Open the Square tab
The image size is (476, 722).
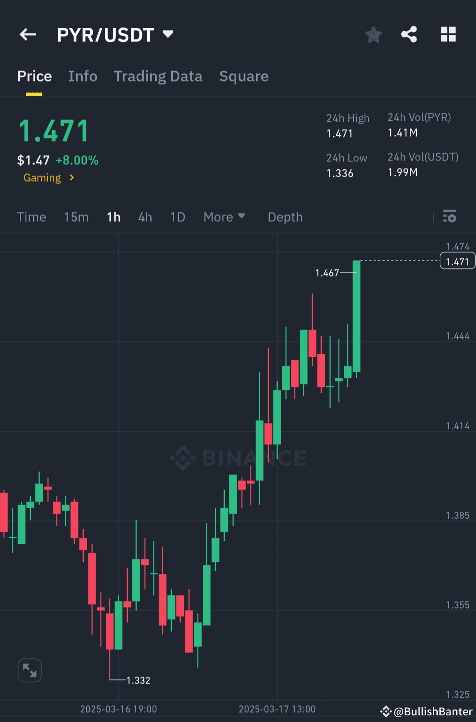(x=244, y=76)
